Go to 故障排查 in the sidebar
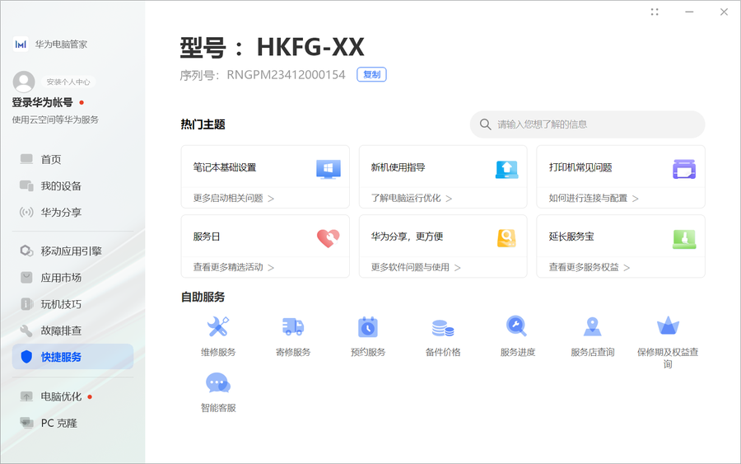Viewport: 741px width, 464px height. click(x=61, y=330)
